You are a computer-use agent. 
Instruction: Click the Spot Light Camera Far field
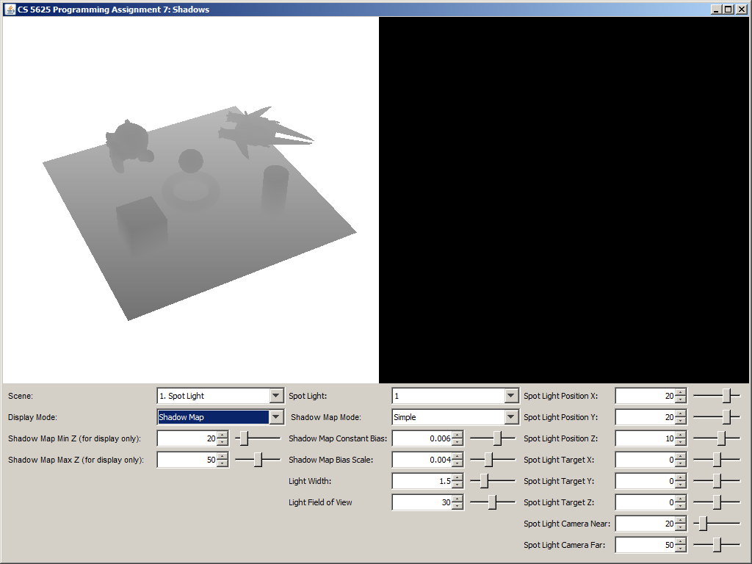[x=645, y=545]
